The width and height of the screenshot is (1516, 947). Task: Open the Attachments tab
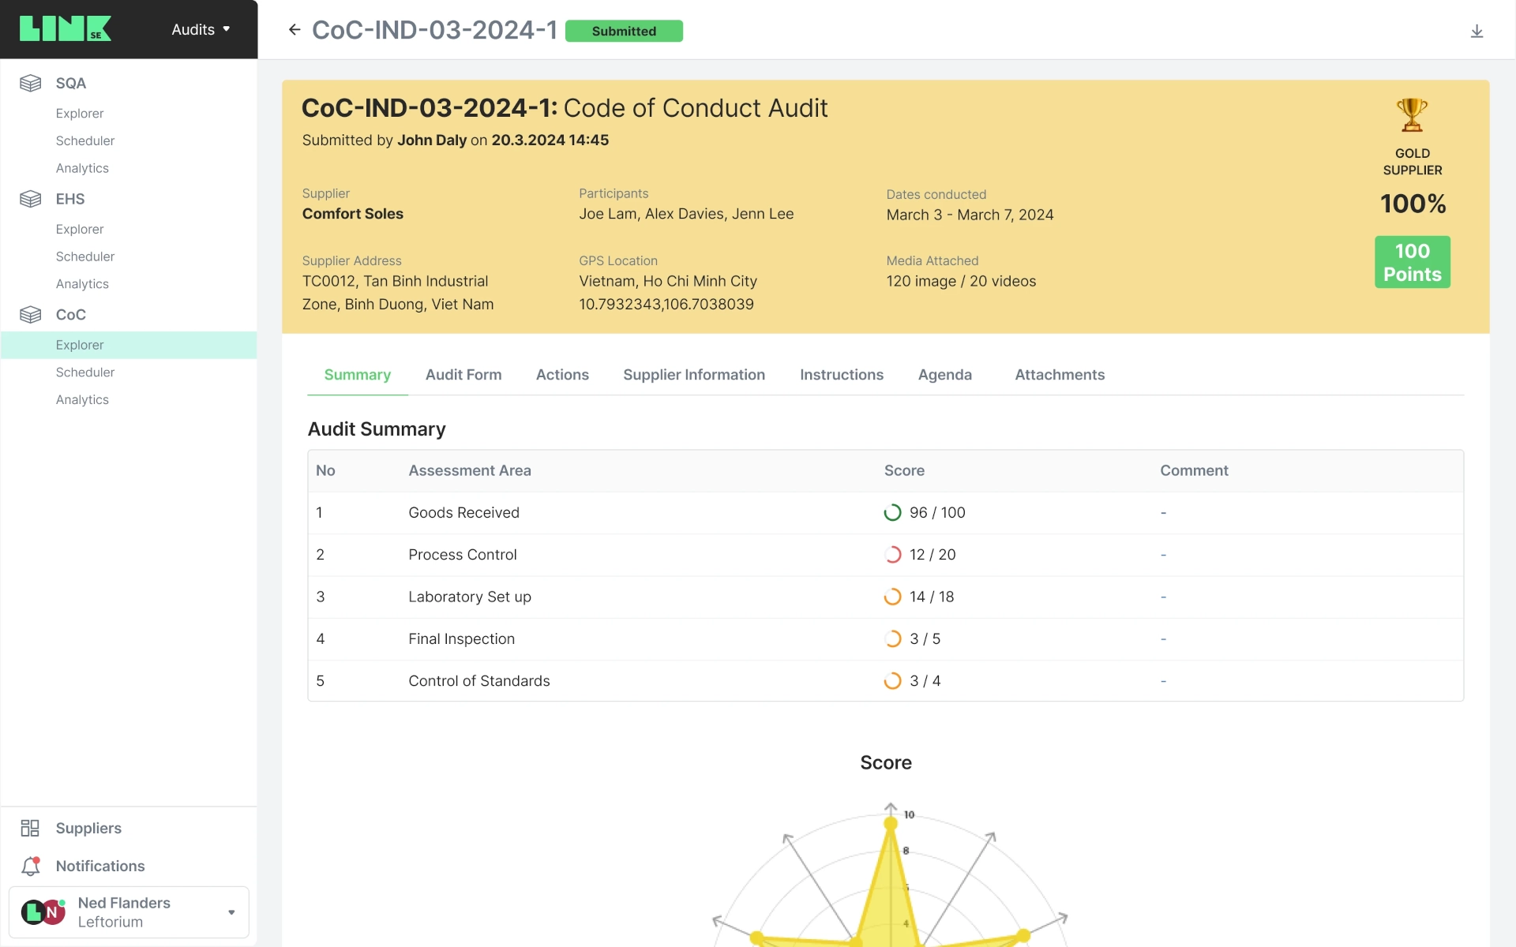(1060, 375)
